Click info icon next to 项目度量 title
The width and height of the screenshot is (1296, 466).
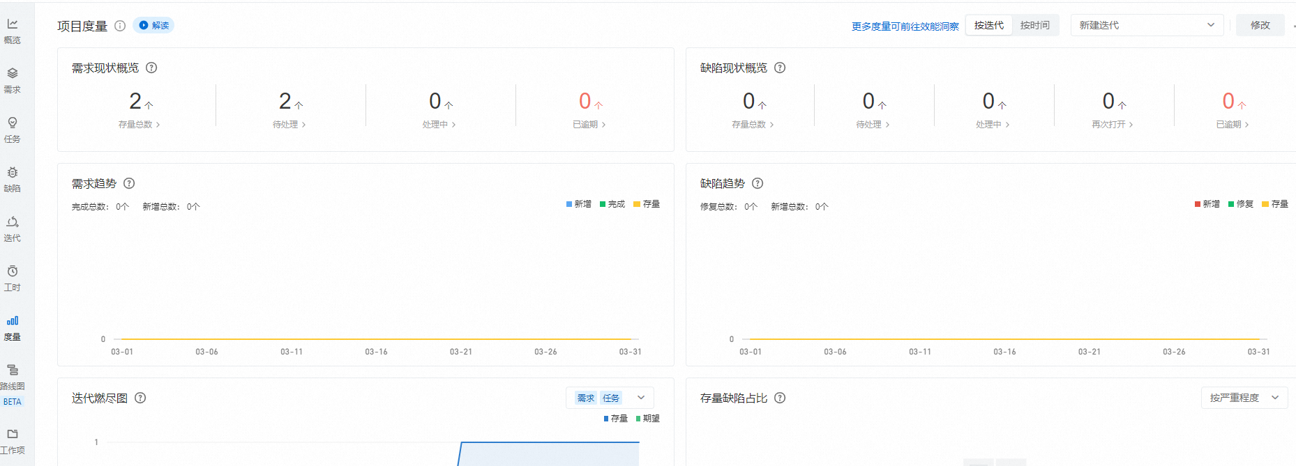click(120, 26)
